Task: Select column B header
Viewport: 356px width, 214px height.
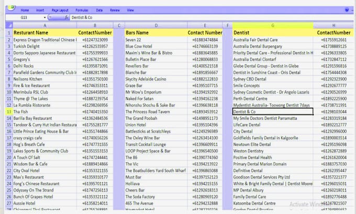Action: click(95, 26)
